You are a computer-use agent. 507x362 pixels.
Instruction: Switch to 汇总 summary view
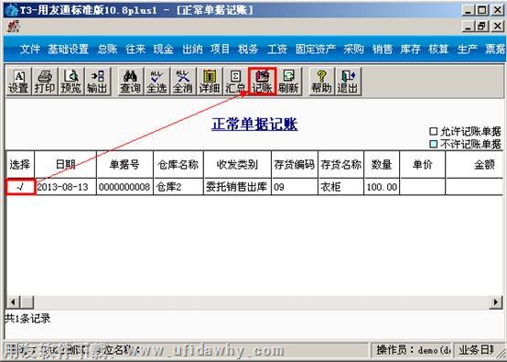[x=236, y=82]
